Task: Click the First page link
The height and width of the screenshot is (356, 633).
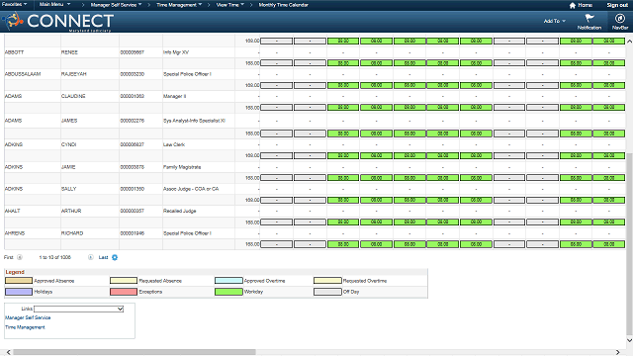Action: 9,257
